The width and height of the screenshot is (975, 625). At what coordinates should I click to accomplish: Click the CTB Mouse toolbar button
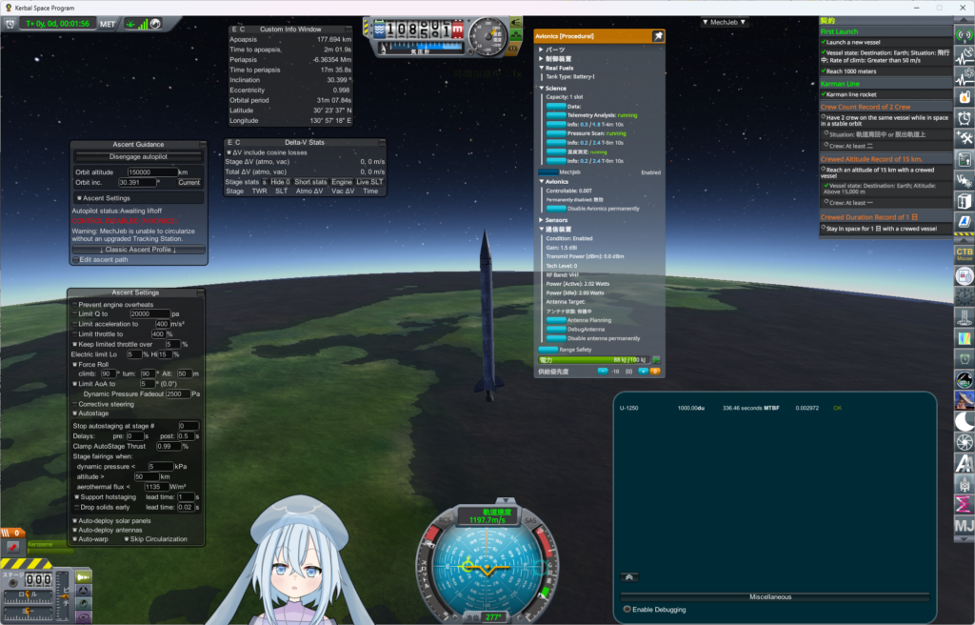coord(964,254)
